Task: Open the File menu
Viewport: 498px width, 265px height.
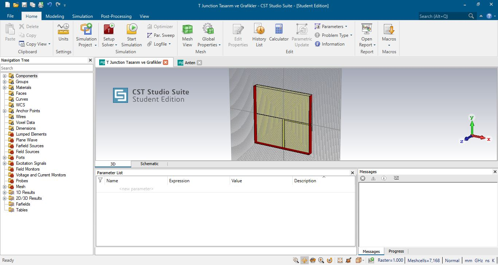Action: 11,16
